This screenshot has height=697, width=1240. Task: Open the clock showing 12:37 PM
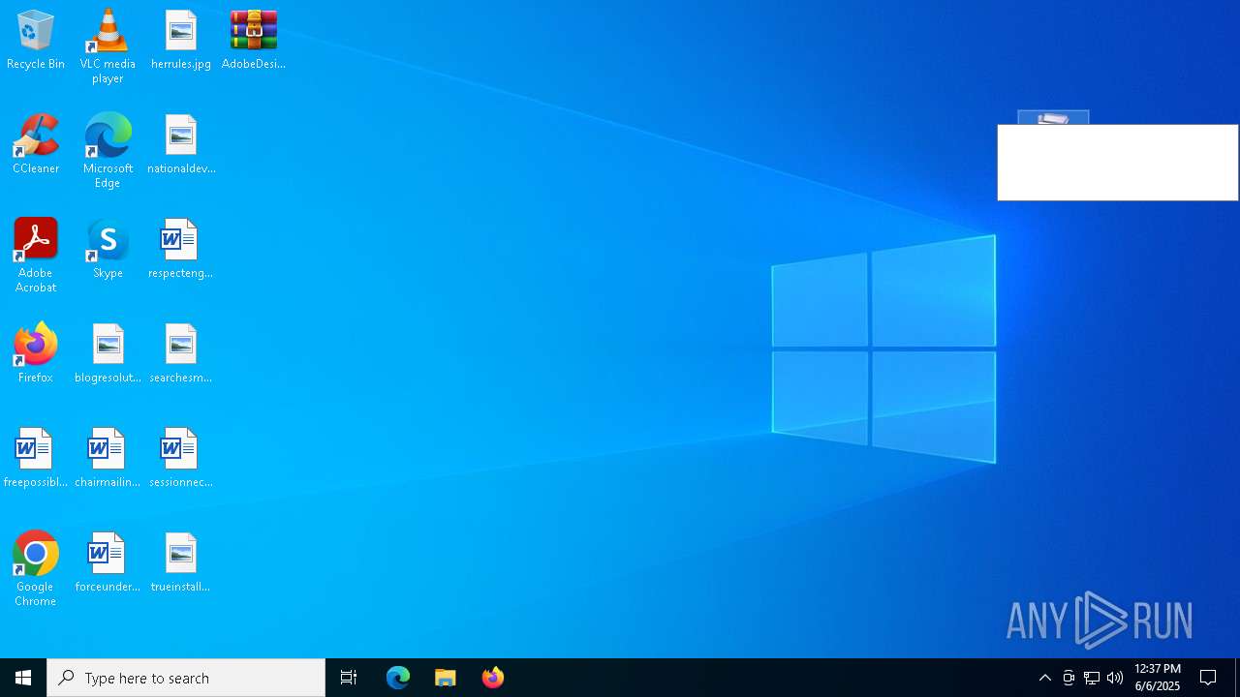coord(1158,678)
